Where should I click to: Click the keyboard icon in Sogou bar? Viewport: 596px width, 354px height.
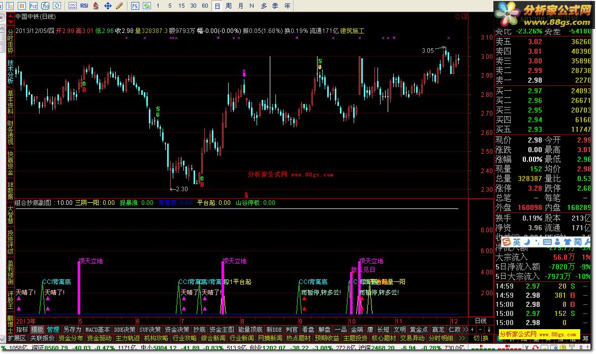(547, 242)
